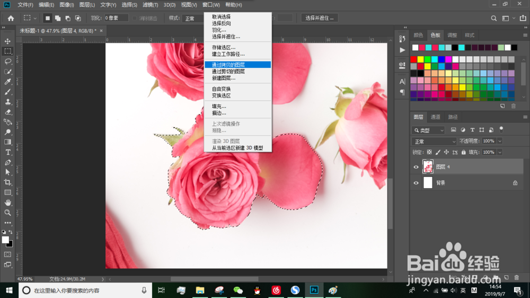
Task: Toggle lock transparent pixels
Action: pyautogui.click(x=429, y=152)
